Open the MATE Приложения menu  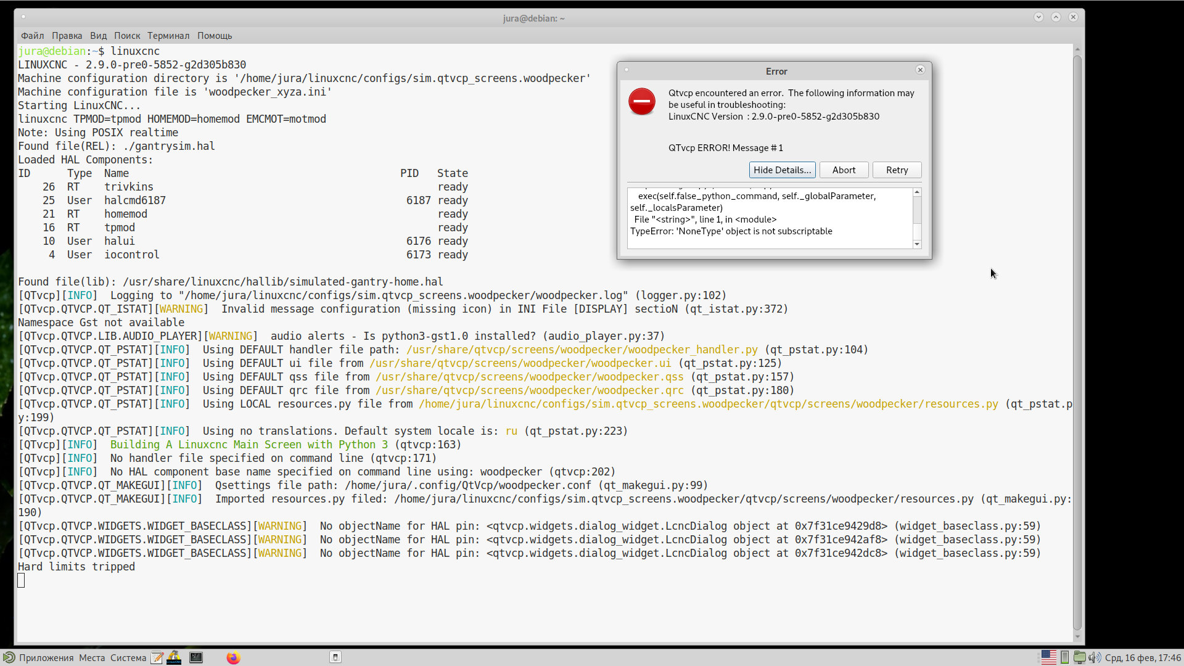pos(46,658)
